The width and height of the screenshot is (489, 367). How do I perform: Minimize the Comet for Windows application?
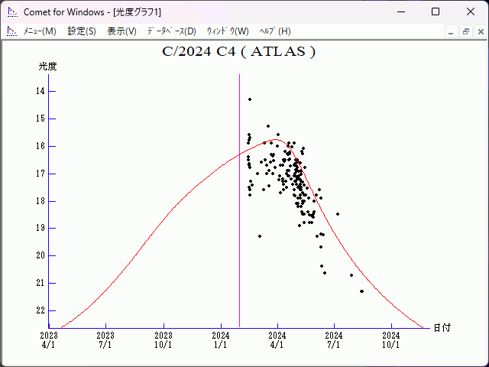coord(400,11)
